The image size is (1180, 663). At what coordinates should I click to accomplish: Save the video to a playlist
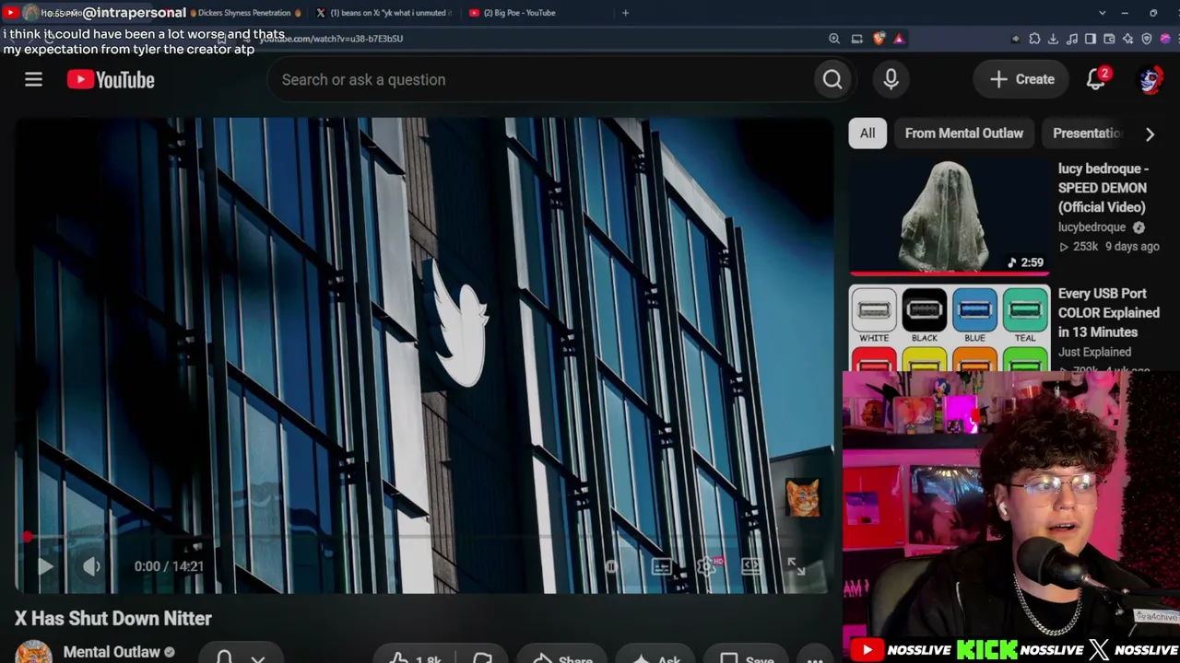[x=747, y=657]
